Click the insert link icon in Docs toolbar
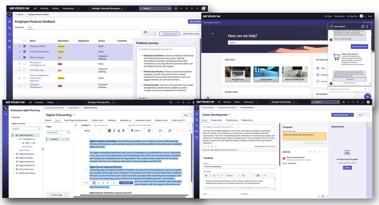This screenshot has width=379, height=205. [x=170, y=130]
